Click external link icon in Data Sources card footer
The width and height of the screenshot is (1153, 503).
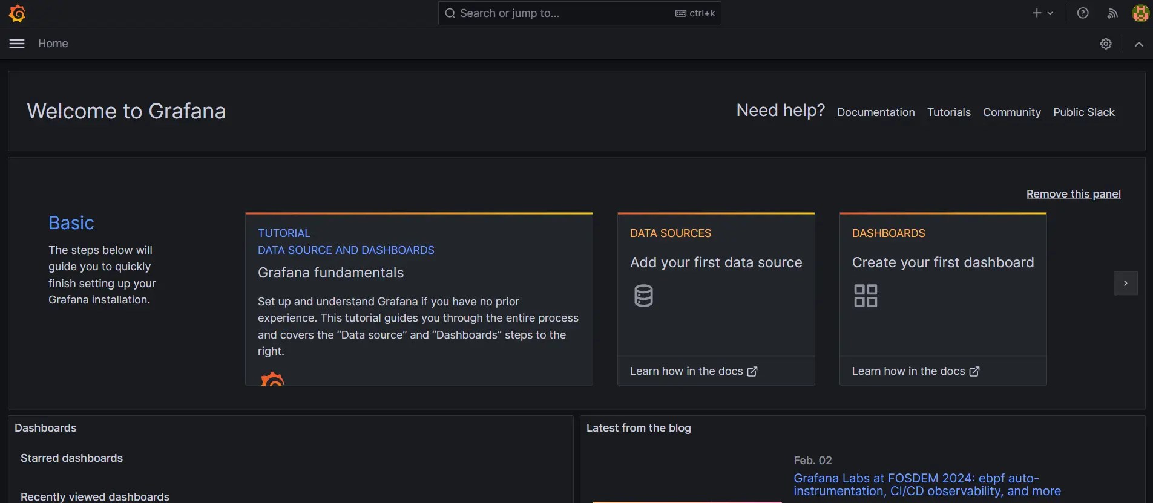[x=752, y=371]
